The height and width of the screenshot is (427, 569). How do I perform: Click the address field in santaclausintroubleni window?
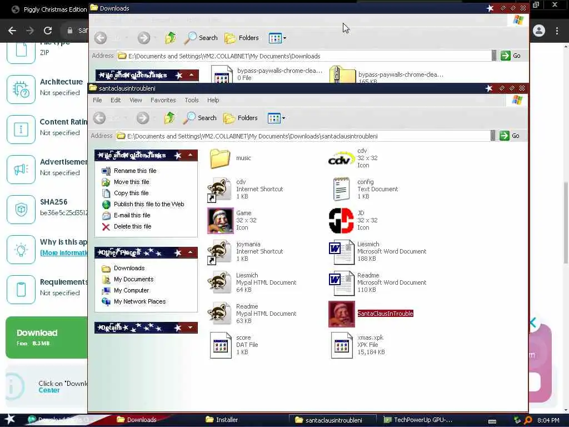(x=303, y=136)
